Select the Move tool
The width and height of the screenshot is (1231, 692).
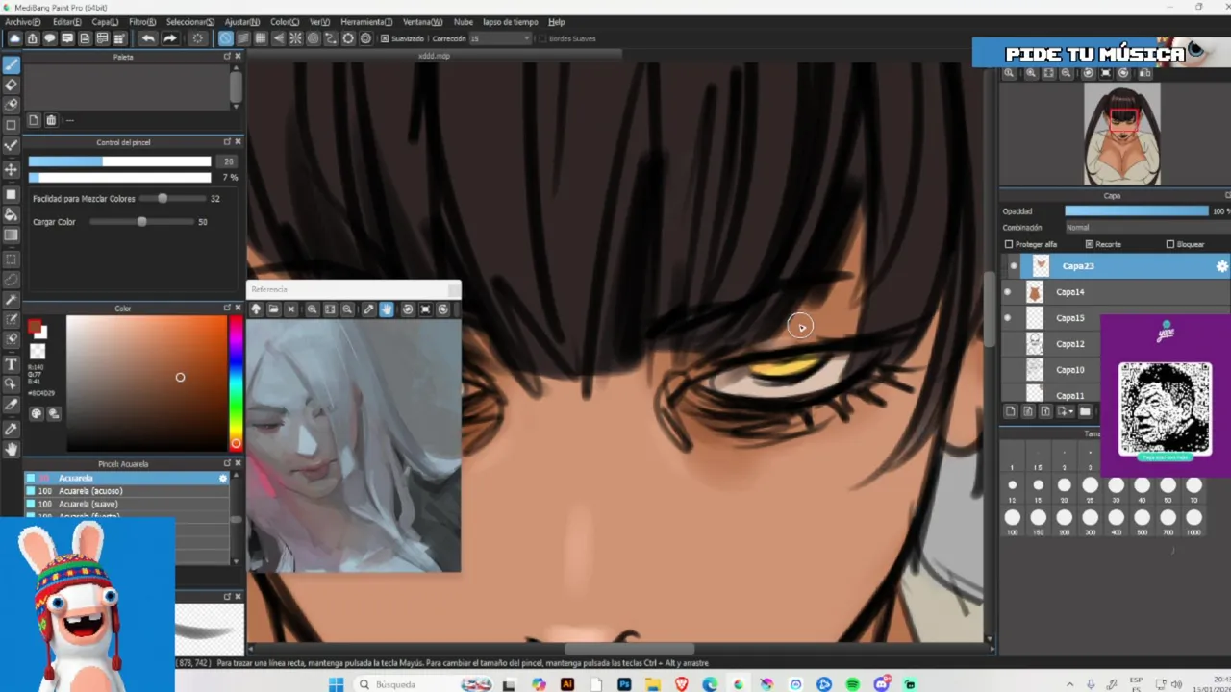click(x=12, y=169)
